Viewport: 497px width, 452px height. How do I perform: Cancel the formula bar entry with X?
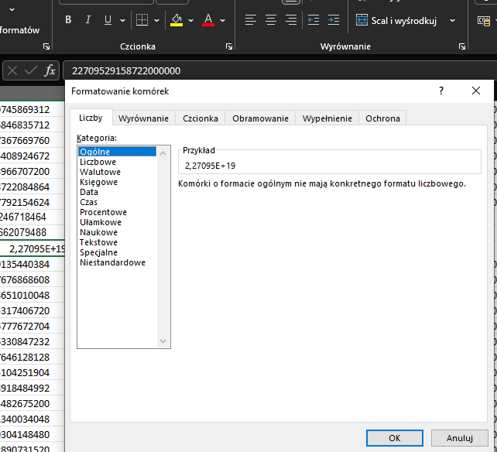coord(12,70)
